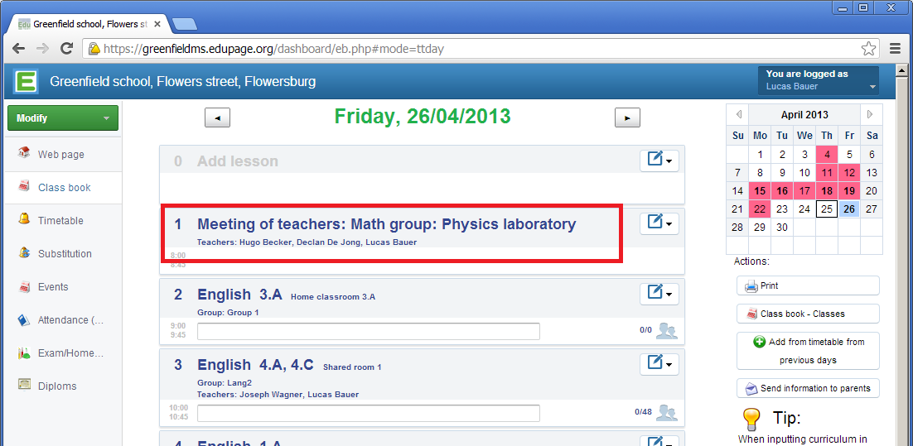Expand the green Modify dropdown
This screenshot has width=913, height=446.
[x=63, y=118]
